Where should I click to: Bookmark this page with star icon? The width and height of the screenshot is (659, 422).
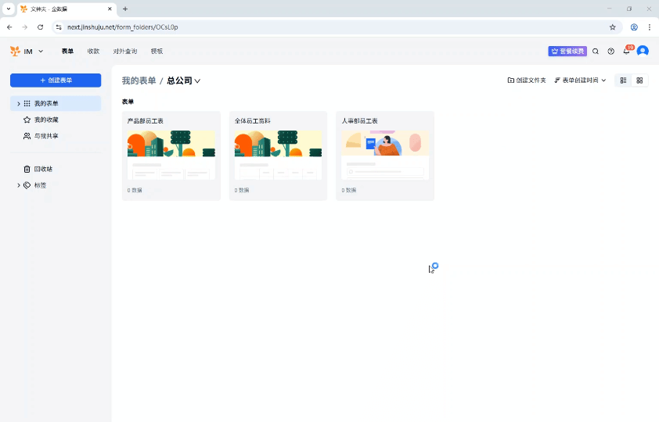coord(613,27)
